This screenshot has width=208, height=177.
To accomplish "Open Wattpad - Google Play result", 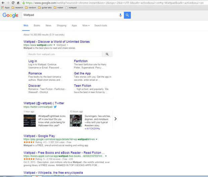I will (x=39, y=136).
